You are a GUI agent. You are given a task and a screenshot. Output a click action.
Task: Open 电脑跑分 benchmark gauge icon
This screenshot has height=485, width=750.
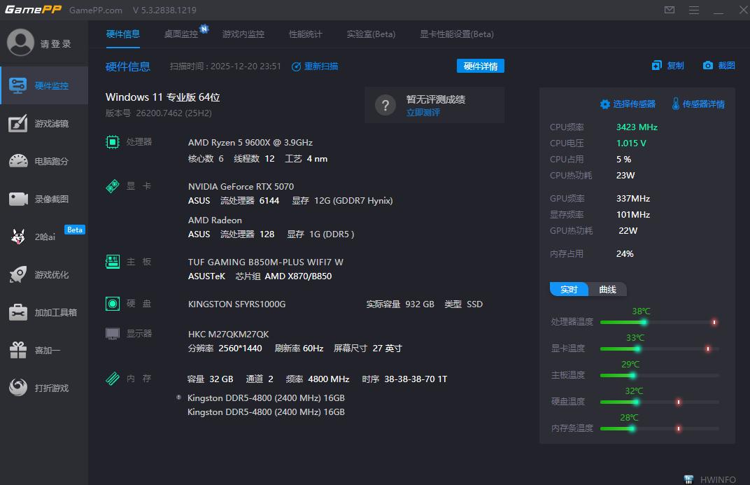(18, 161)
